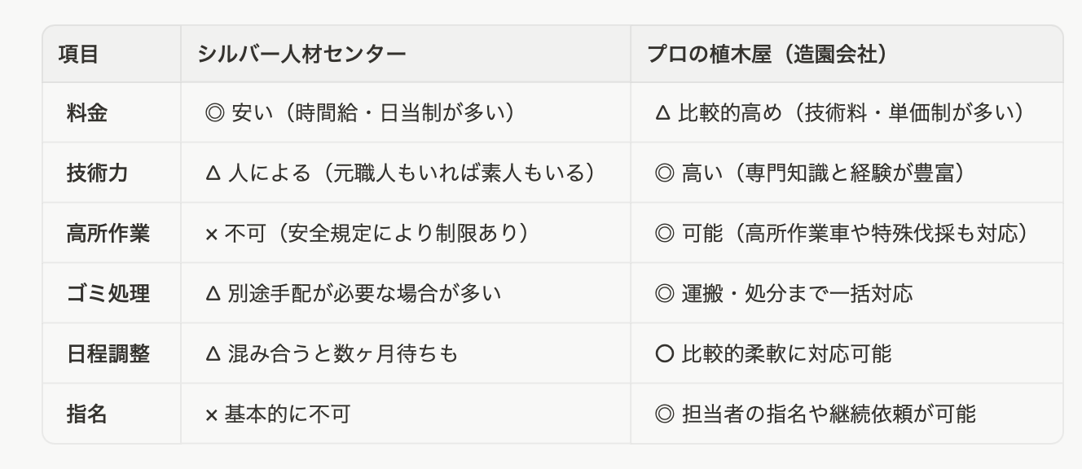
Task: Click the ◎ symbol before 担当者の指名
Action: tap(664, 414)
